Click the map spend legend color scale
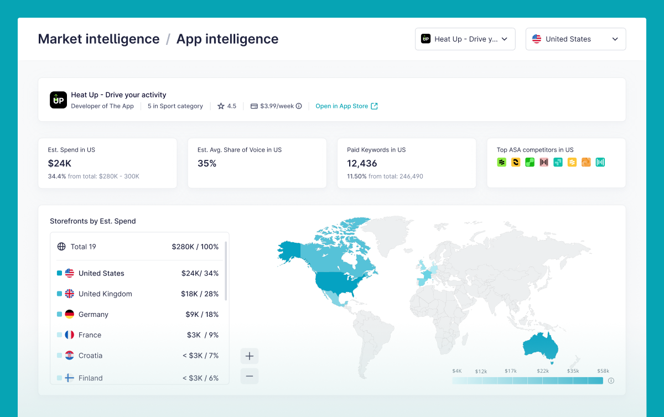Image resolution: width=664 pixels, height=417 pixels. [527, 380]
